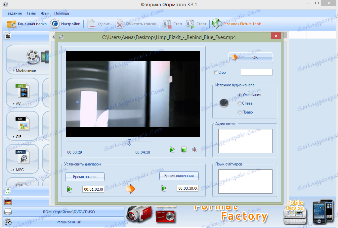Open the video category film icon
338x228 pixels.
tap(8, 36)
